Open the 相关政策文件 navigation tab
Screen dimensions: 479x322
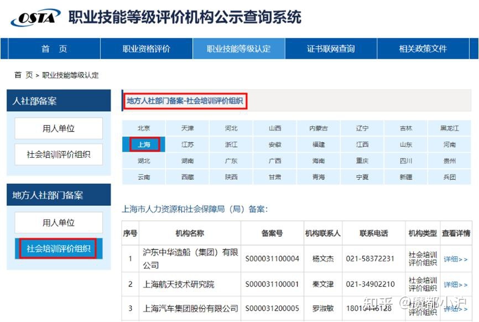tap(423, 49)
